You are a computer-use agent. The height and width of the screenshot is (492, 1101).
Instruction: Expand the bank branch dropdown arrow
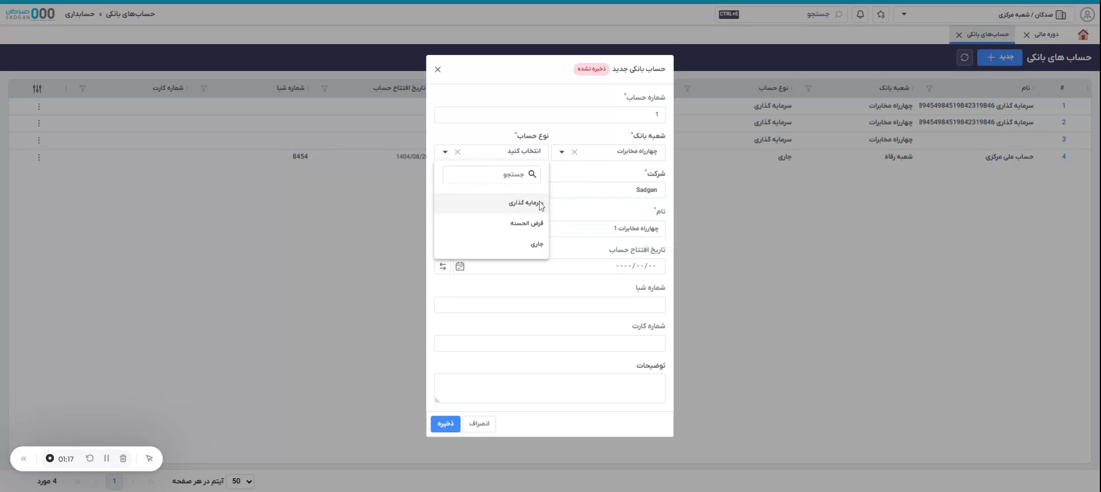tap(562, 152)
